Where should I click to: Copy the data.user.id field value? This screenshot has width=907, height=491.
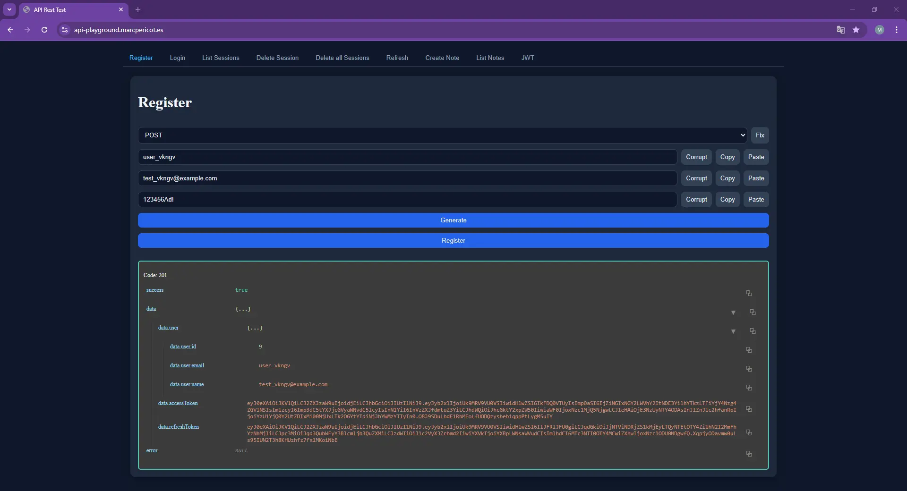click(749, 350)
